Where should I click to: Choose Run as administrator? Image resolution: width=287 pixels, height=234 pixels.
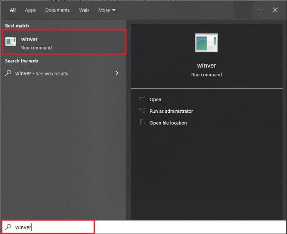click(x=171, y=111)
